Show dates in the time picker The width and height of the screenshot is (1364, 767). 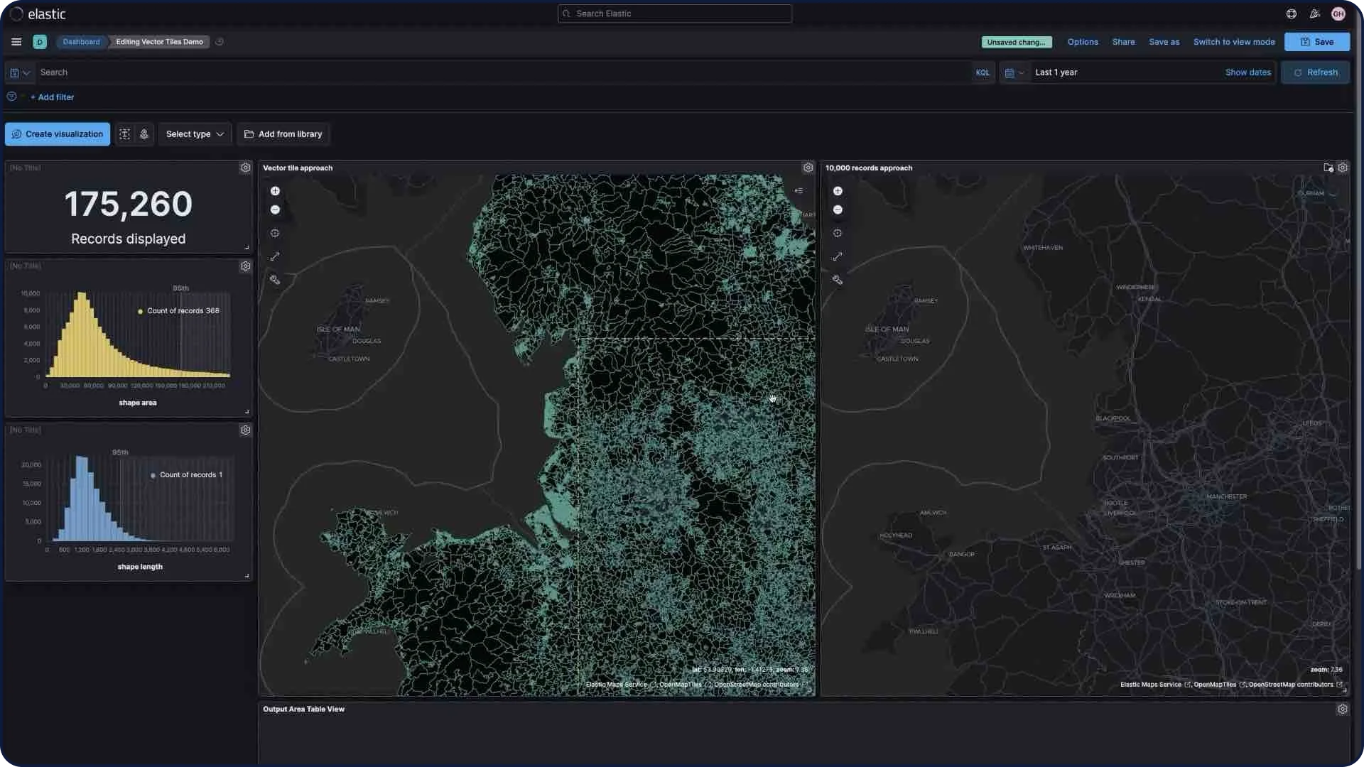click(x=1247, y=72)
